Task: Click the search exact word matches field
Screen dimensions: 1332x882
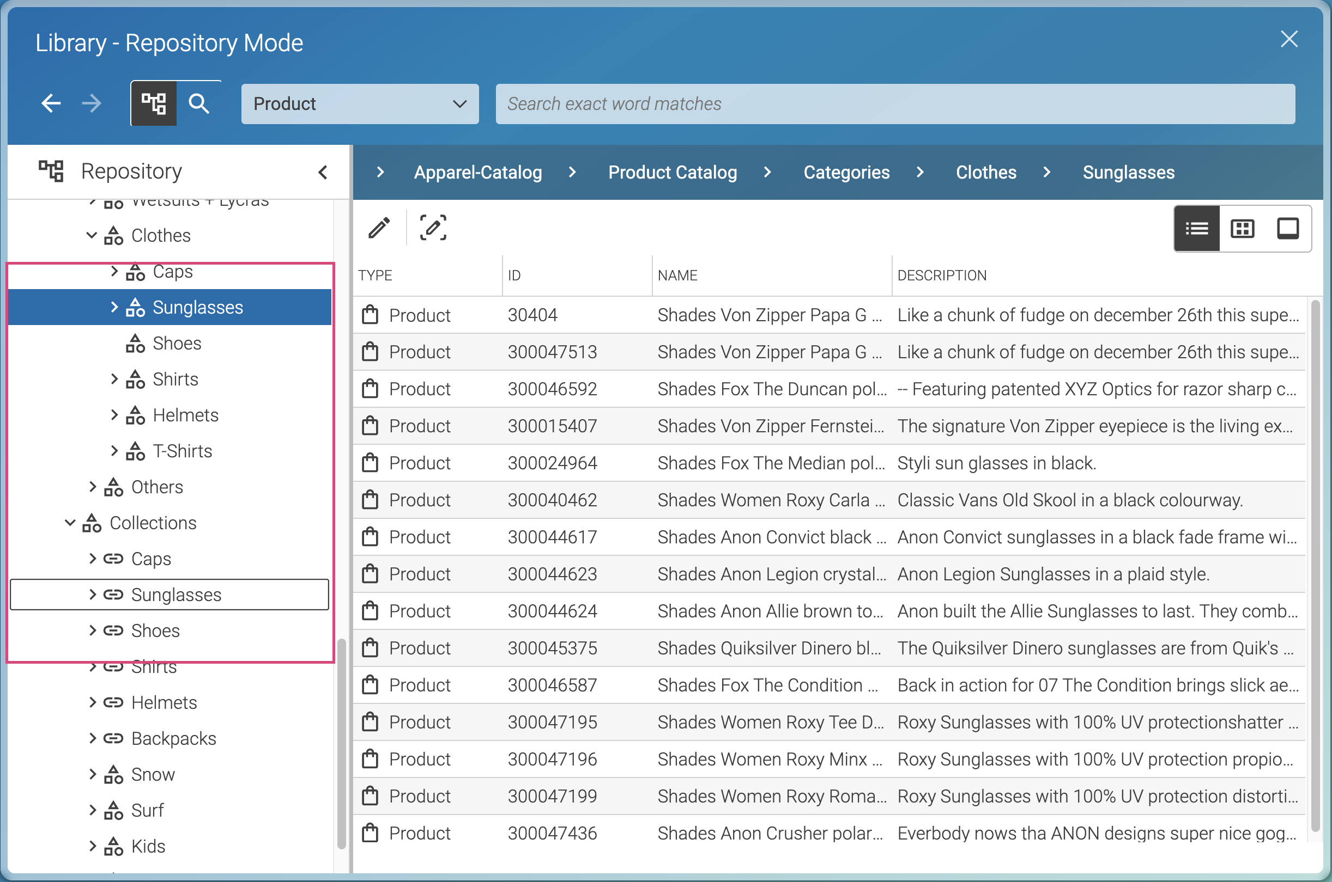Action: [x=894, y=104]
